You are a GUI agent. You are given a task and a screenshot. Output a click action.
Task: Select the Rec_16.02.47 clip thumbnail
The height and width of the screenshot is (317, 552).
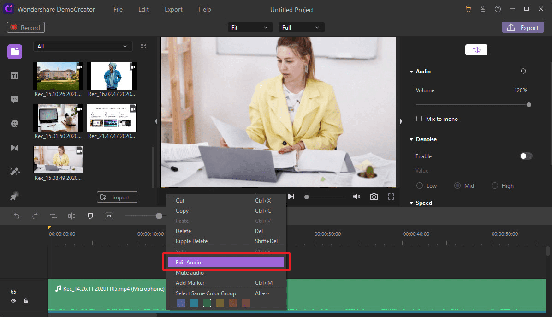pos(112,76)
